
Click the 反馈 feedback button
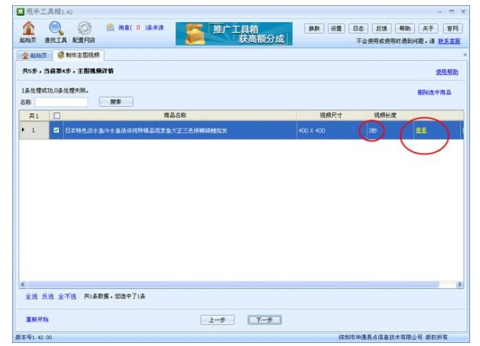click(x=382, y=28)
